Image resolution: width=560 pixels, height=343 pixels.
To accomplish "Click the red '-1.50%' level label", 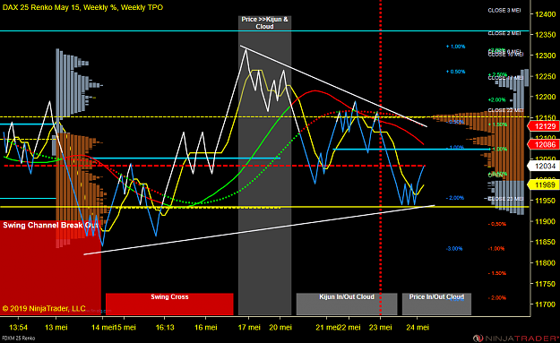I will (x=497, y=273).
